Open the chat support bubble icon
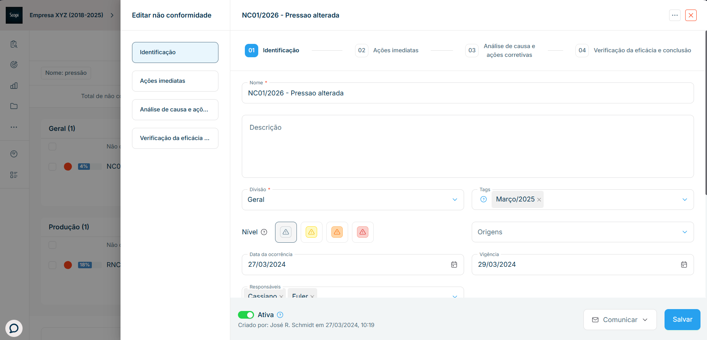Viewport: 707px width, 340px height. 14,328
